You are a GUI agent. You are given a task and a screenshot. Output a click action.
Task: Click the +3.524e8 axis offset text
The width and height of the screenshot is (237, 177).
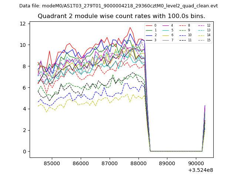tap(200, 170)
